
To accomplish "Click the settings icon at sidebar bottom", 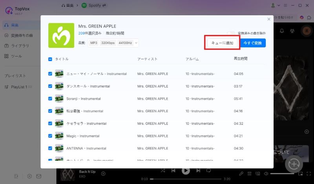I will (x=29, y=176).
